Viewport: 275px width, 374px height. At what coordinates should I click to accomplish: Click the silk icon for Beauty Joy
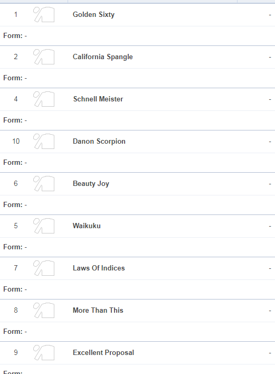point(44,183)
